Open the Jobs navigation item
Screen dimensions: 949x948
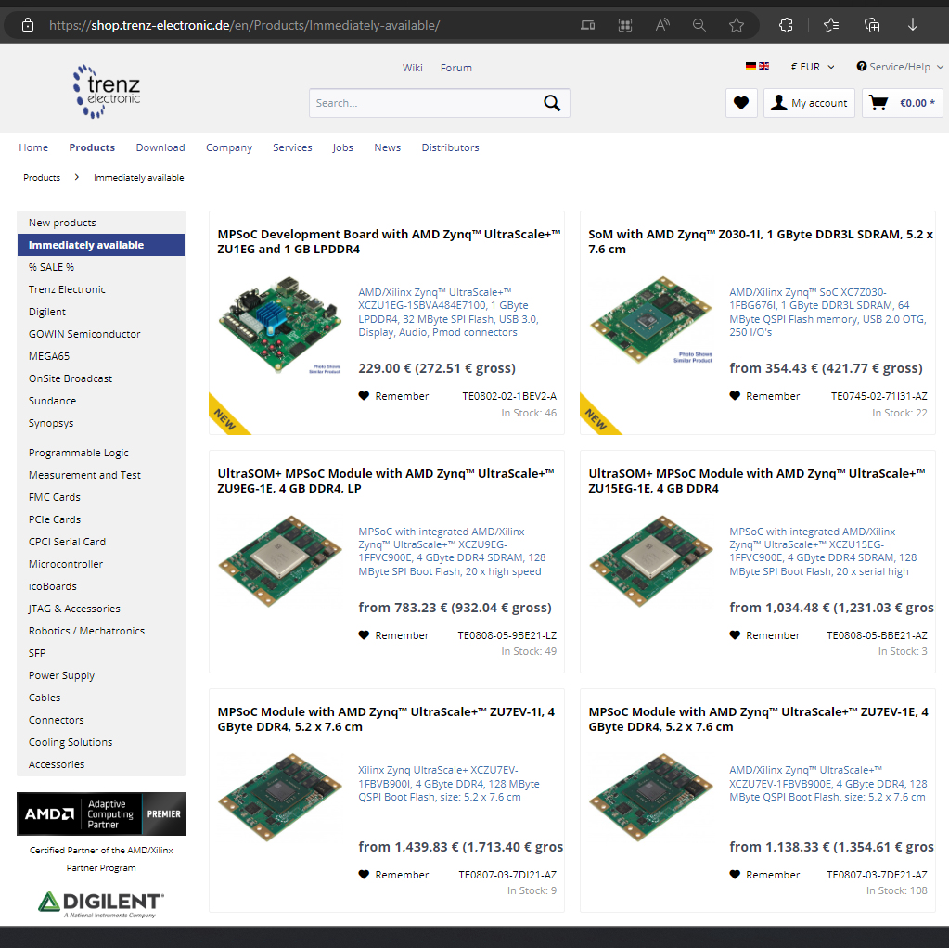342,147
